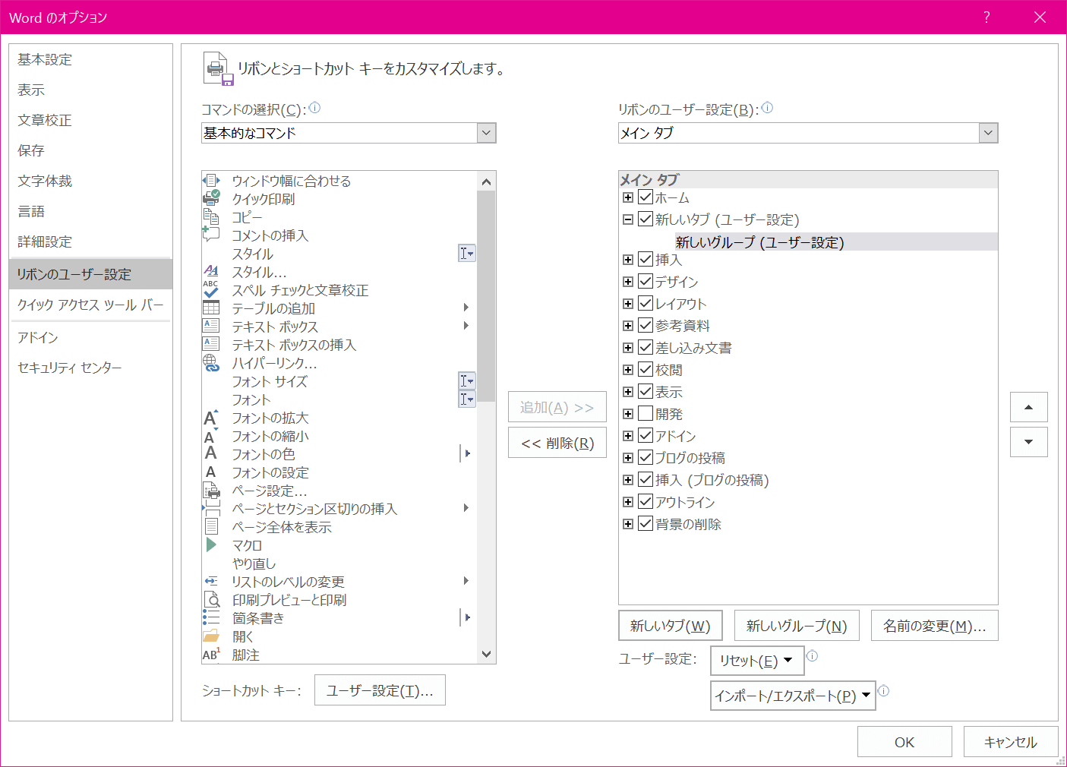Expand the アドイン tab node

pos(628,436)
